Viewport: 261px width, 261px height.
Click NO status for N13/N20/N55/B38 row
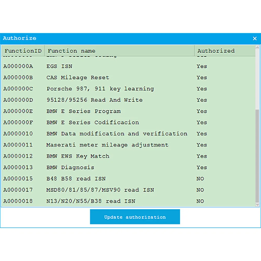coord(200,201)
